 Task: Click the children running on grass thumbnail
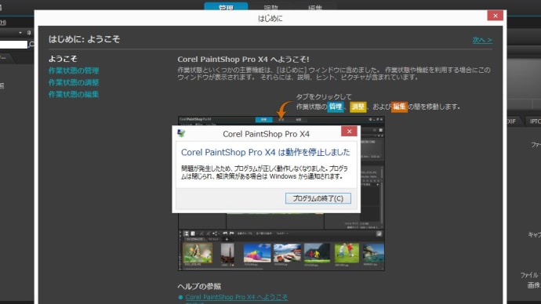(x=347, y=253)
